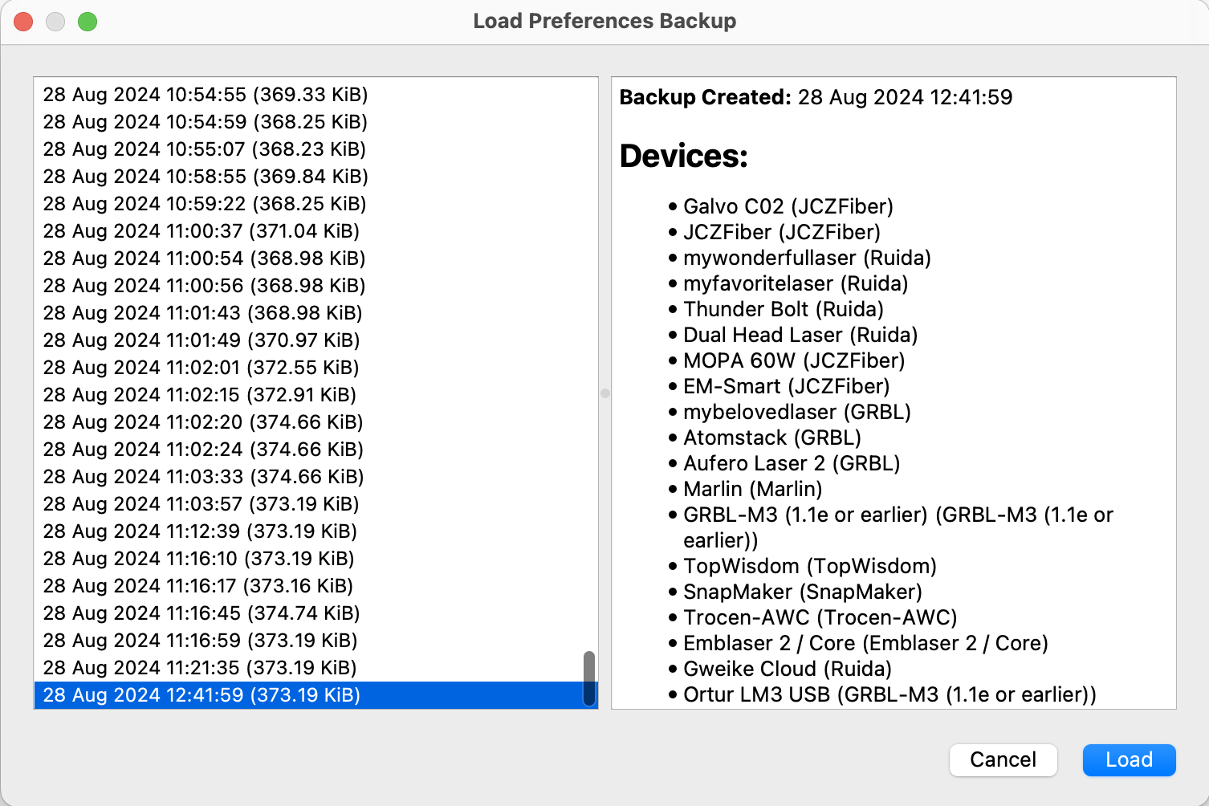Image resolution: width=1209 pixels, height=806 pixels.
Task: Choose the 11:00:37 backup entry (371.04 KiB)
Action: click(201, 231)
